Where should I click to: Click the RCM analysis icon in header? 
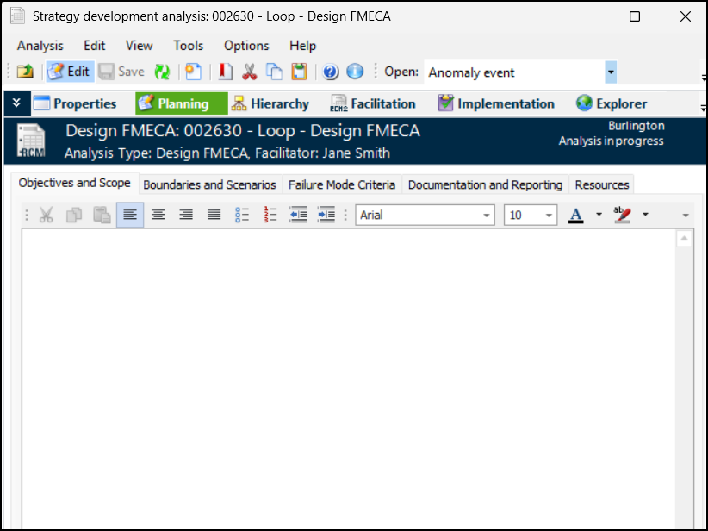[x=31, y=141]
